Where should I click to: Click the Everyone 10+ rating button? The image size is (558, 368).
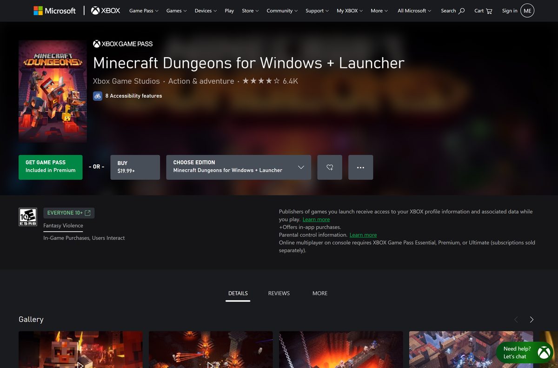tap(69, 213)
